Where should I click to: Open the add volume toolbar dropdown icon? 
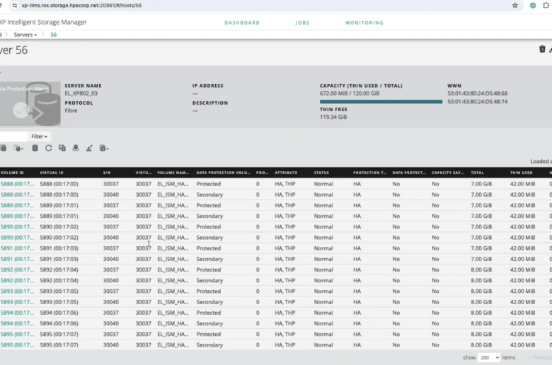click(x=104, y=148)
